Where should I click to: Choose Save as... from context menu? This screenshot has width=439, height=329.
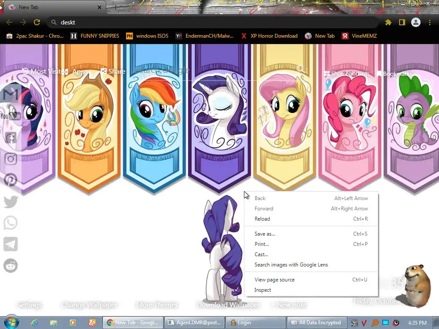[311, 233]
